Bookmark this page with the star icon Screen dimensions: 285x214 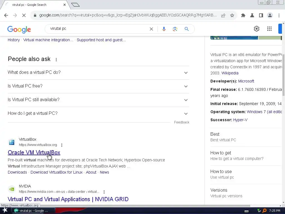point(232,16)
